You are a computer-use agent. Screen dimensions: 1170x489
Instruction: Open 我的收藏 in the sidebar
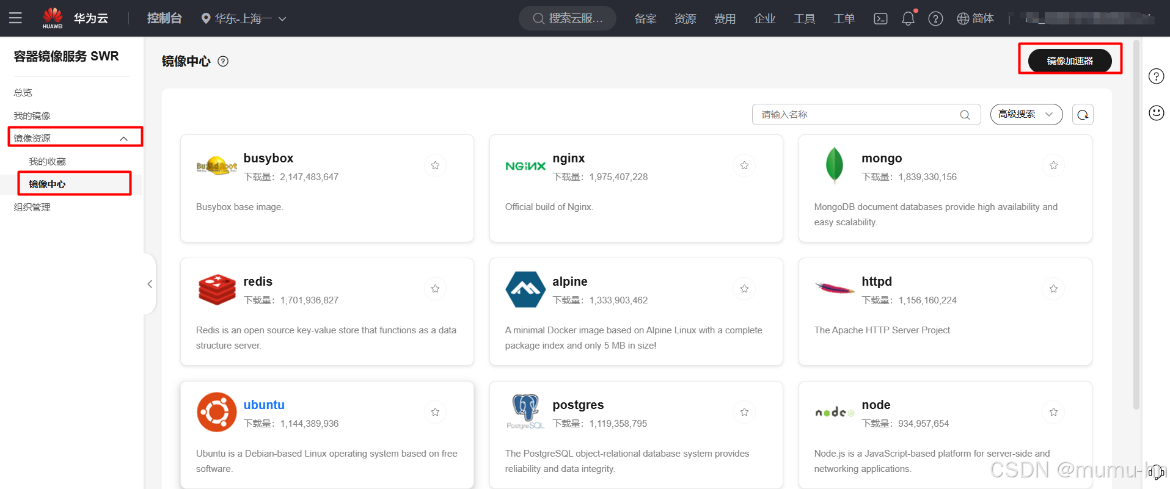tap(47, 161)
